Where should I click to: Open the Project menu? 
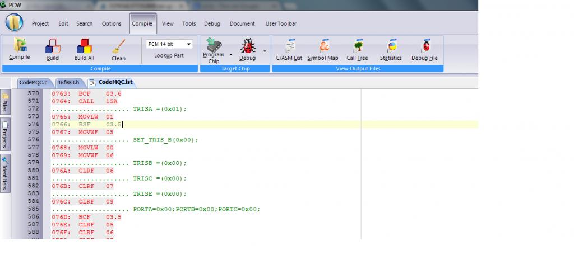40,24
